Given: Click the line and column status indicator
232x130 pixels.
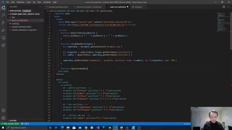Looking at the screenshot, I should tap(187, 123).
